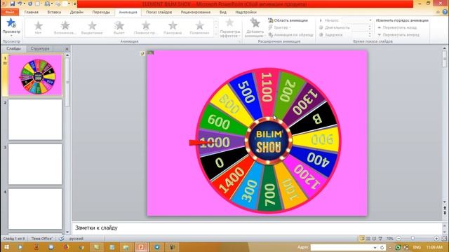Select blank slide 3 thumbnail

point(35,164)
